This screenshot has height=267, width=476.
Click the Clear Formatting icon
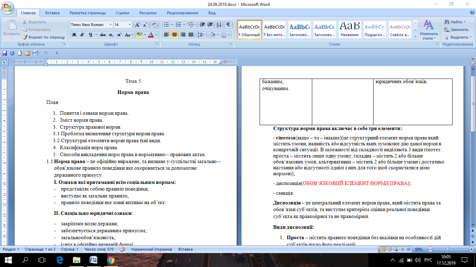click(154, 25)
